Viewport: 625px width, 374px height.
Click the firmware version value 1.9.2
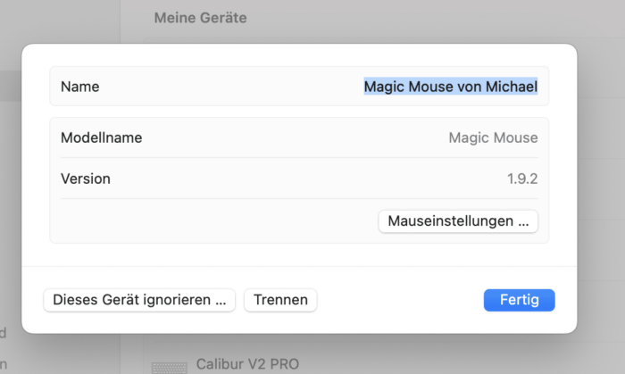point(522,179)
